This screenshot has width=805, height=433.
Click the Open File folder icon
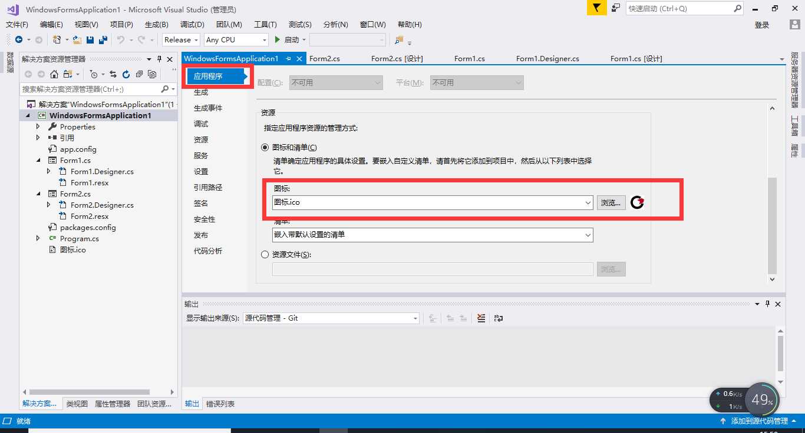pos(77,39)
